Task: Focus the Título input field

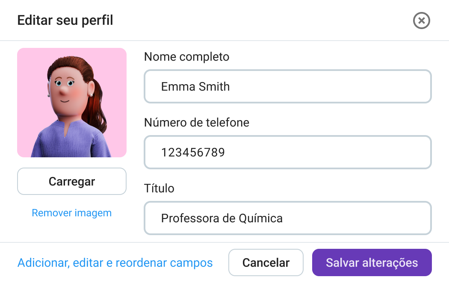Action: pyautogui.click(x=287, y=218)
